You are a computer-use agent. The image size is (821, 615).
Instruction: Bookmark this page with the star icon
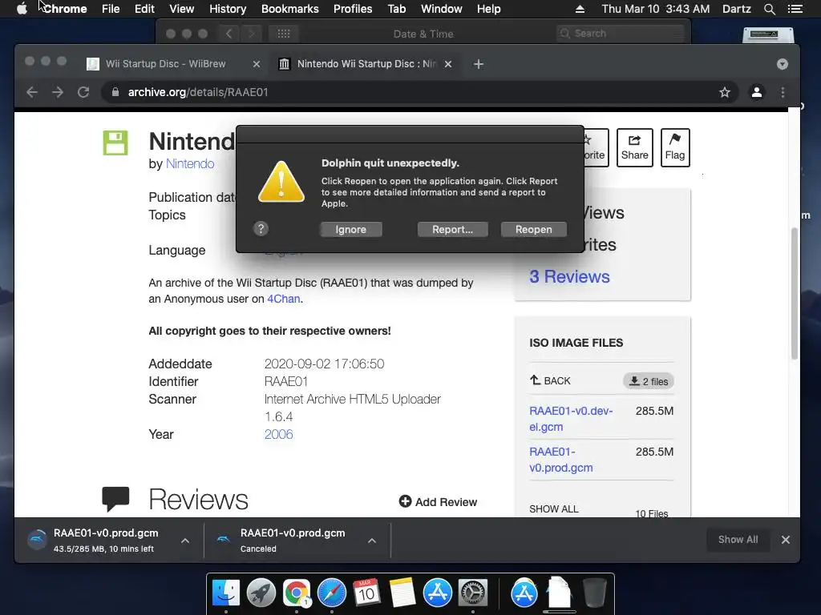[725, 93]
